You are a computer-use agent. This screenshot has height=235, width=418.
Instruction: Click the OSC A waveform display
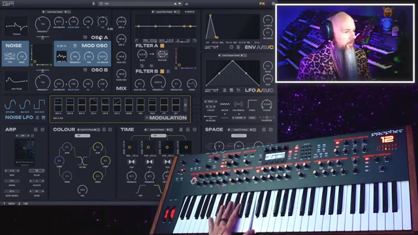click(x=16, y=26)
